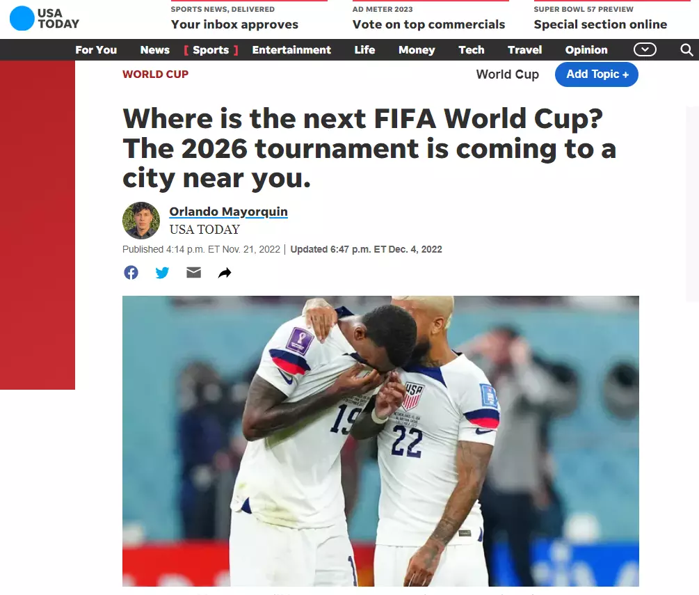This screenshot has height=595, width=699.
Task: Open the Sports navigation section
Action: pyautogui.click(x=211, y=50)
